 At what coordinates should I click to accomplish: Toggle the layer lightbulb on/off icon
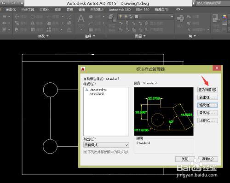pyautogui.click(x=121, y=17)
